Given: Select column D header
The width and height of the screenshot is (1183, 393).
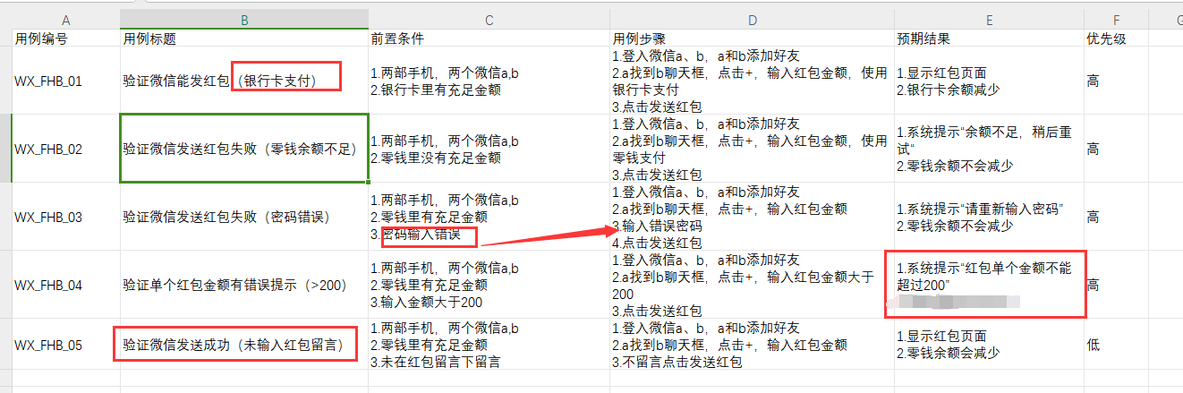Looking at the screenshot, I should tap(752, 20).
